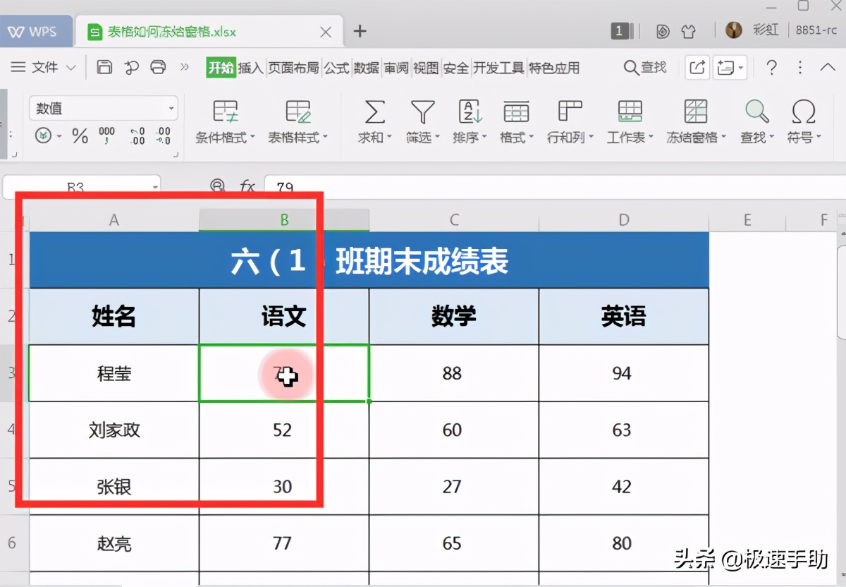This screenshot has height=587, width=846.
Task: Open the help question mark icon
Action: pyautogui.click(x=772, y=68)
